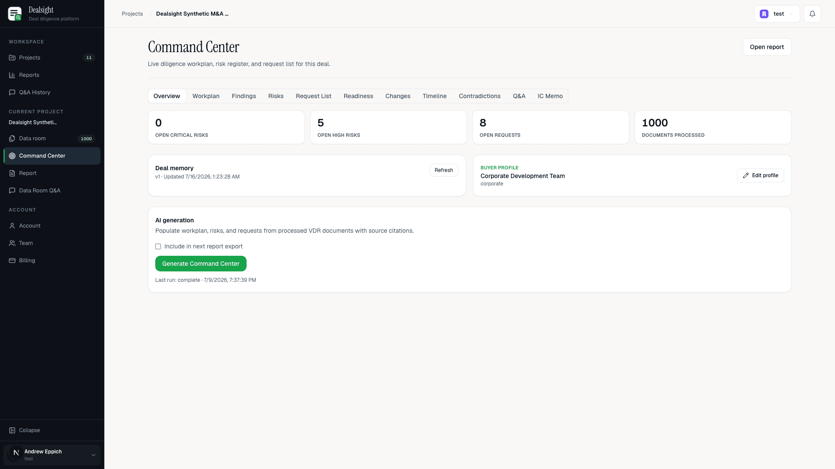Viewport: 835px width, 469px height.
Task: Click the Collapse sidebar icon
Action: tap(12, 430)
